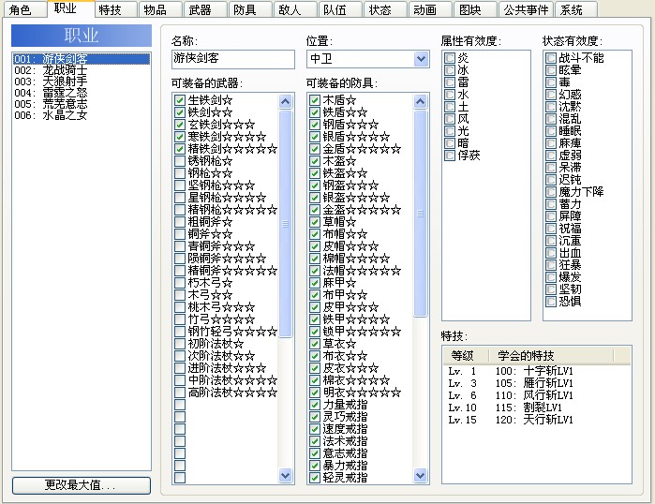Open the 防具 tab
The image size is (655, 504).
(x=250, y=9)
